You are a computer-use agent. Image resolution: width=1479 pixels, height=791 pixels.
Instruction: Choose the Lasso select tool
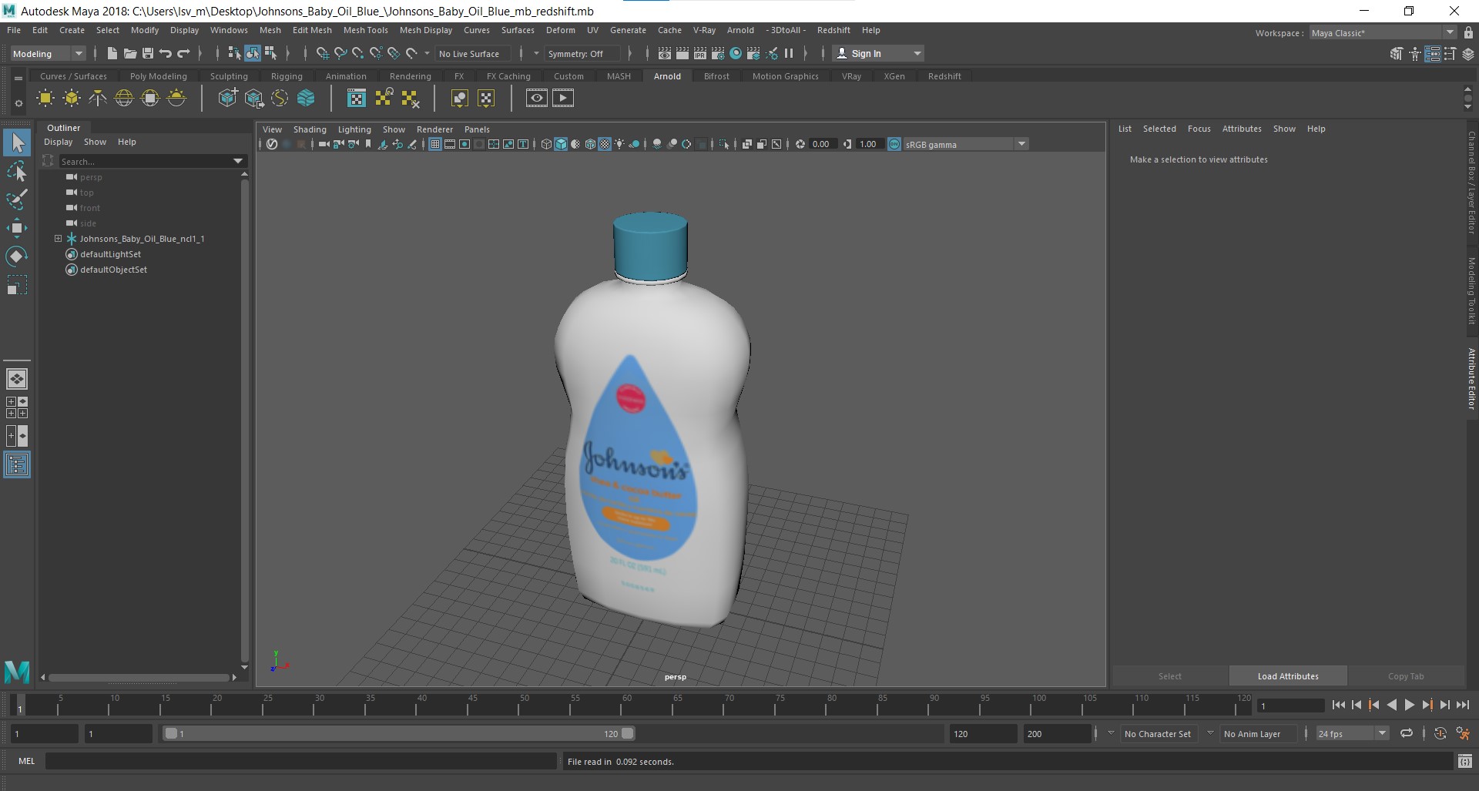(17, 171)
